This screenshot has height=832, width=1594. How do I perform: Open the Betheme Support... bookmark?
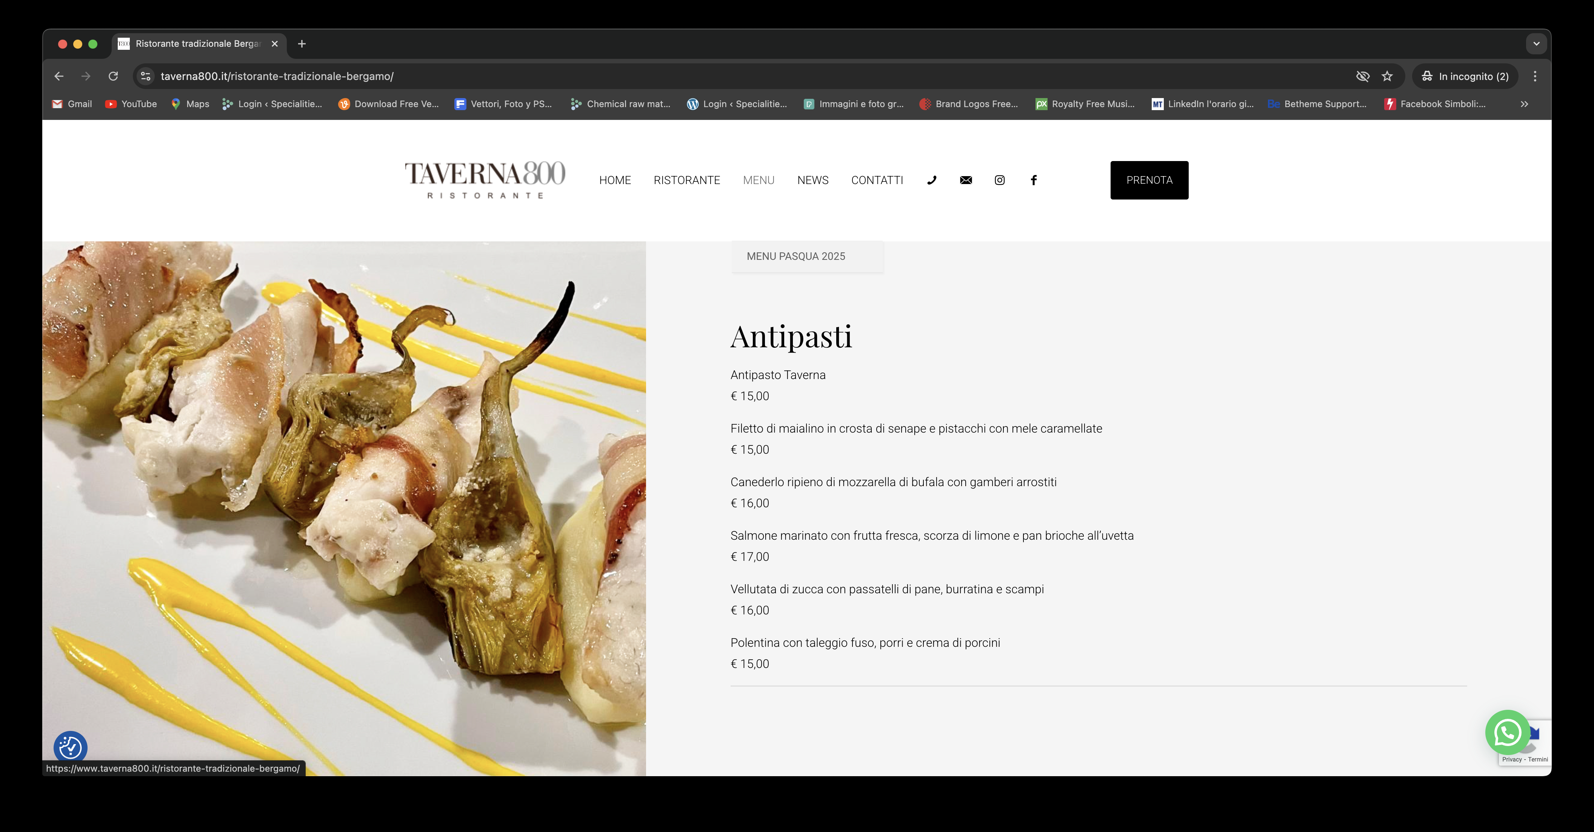point(1317,104)
